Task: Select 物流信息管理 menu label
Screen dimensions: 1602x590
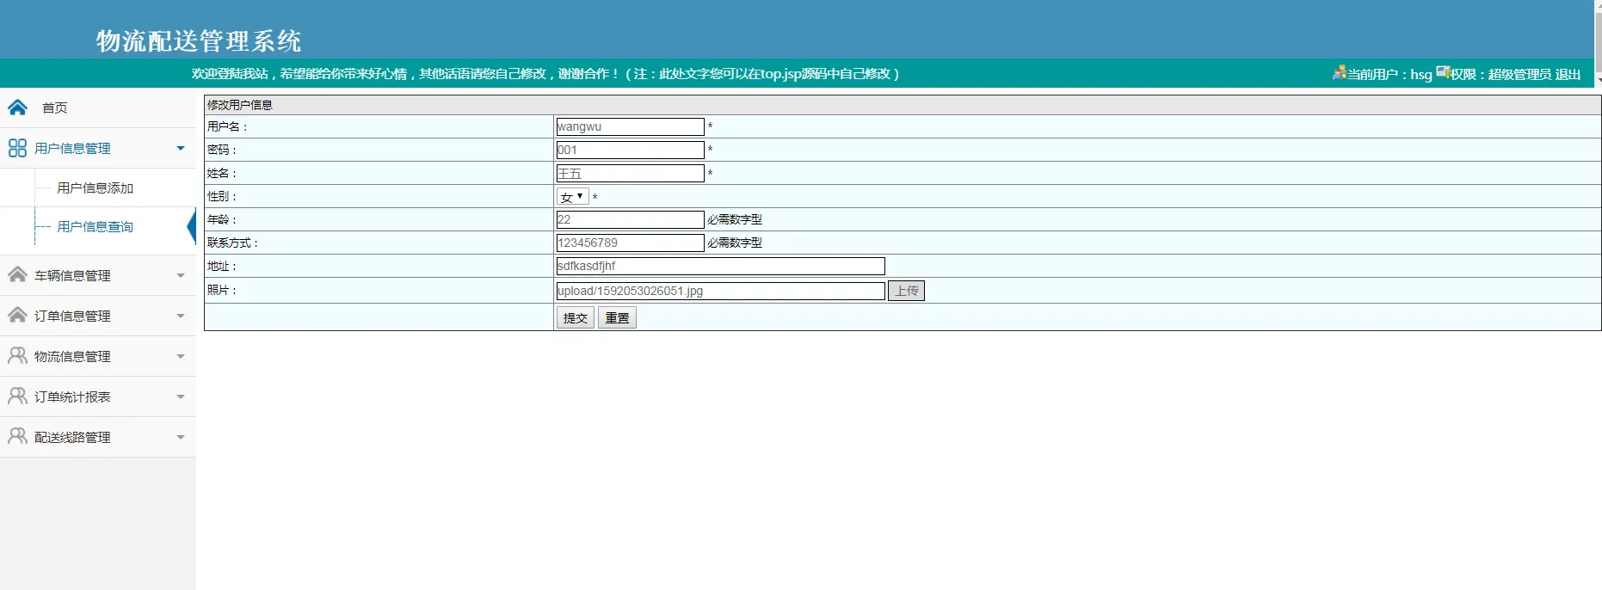Action: (x=72, y=356)
